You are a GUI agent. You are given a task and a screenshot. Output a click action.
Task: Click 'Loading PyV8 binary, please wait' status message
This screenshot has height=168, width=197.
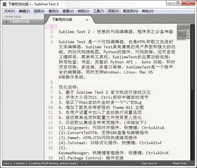(x=53, y=163)
